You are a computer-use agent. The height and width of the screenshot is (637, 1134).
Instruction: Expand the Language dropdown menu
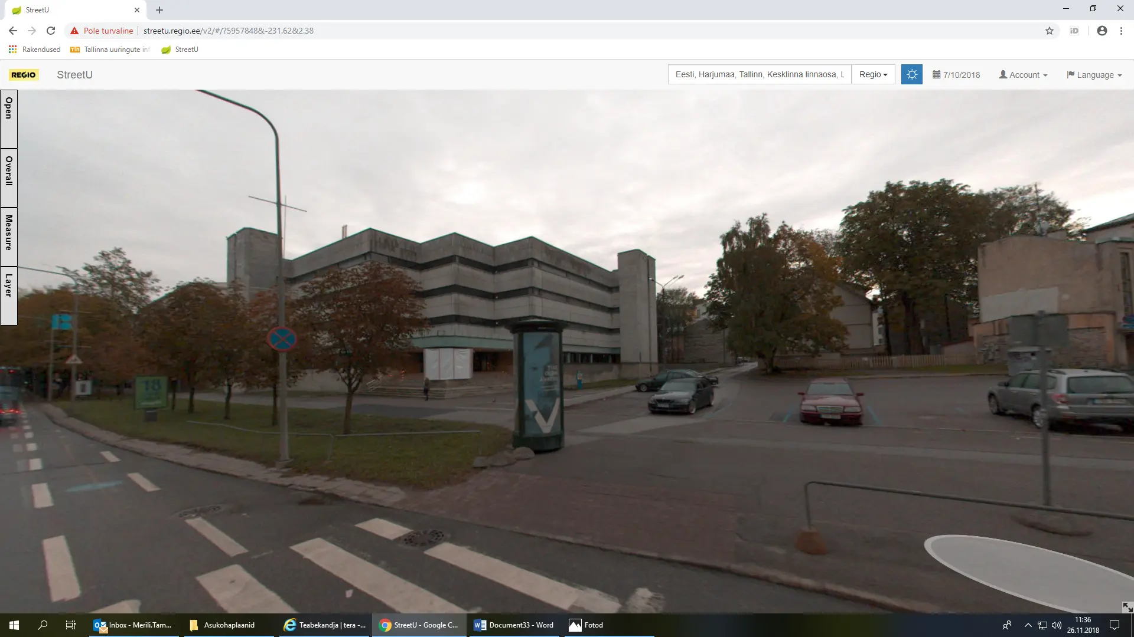(x=1094, y=75)
